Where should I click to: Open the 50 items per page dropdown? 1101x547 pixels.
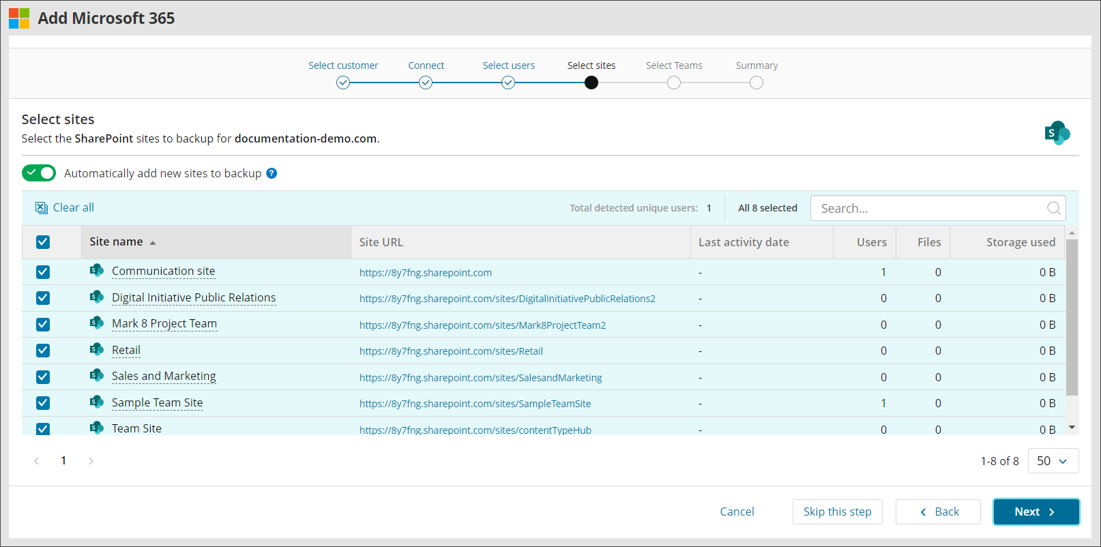1053,461
